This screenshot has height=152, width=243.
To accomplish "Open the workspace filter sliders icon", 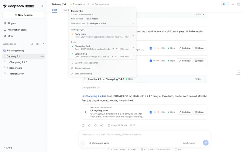I will (37, 44).
